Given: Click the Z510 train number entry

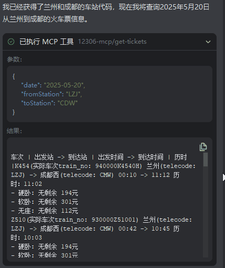Looking at the screenshot, I should pyautogui.click(x=18, y=220).
